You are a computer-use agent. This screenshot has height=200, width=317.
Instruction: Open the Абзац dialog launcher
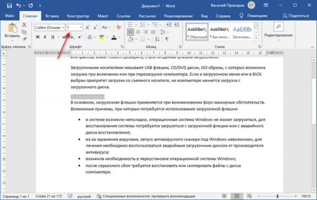(x=180, y=46)
